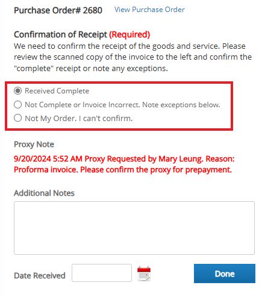Select the Received Complete radio button
This screenshot has height=297, width=262.
17,91
